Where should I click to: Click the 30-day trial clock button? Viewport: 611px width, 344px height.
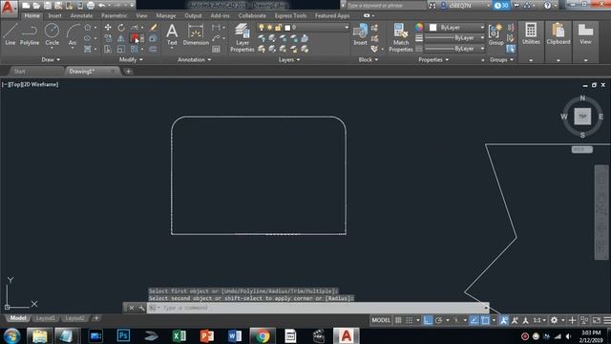point(501,6)
